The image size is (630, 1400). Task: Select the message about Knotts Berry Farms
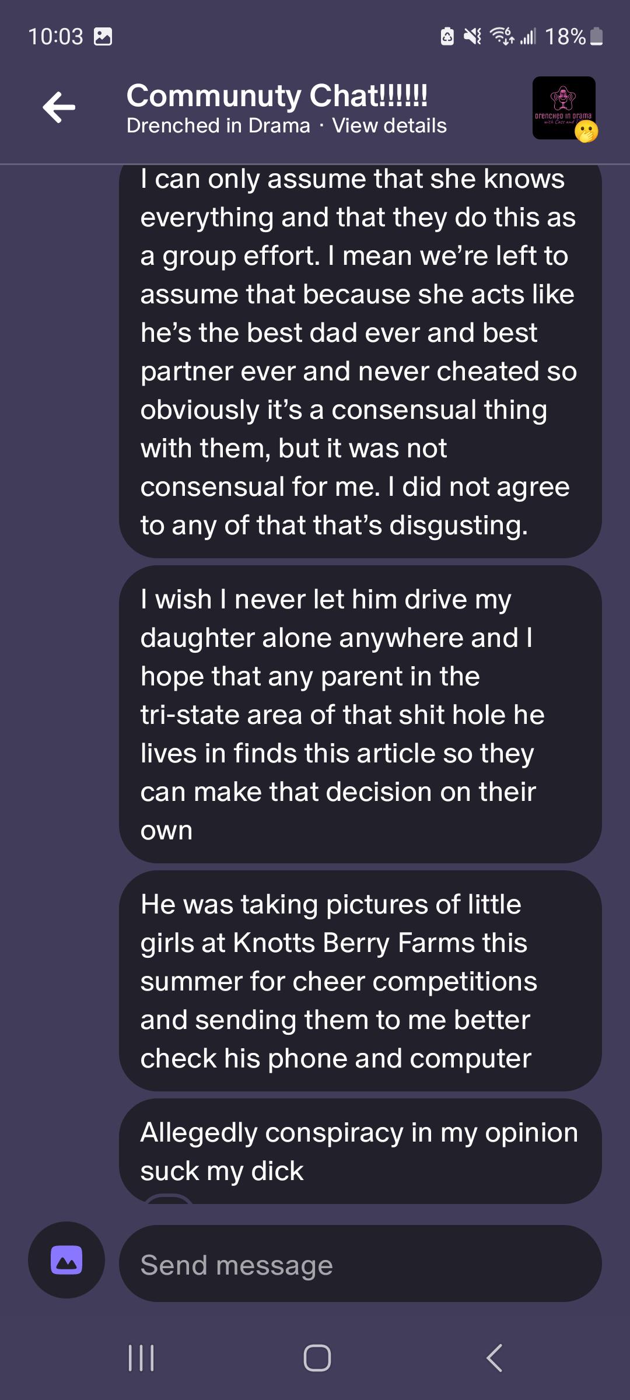(360, 981)
